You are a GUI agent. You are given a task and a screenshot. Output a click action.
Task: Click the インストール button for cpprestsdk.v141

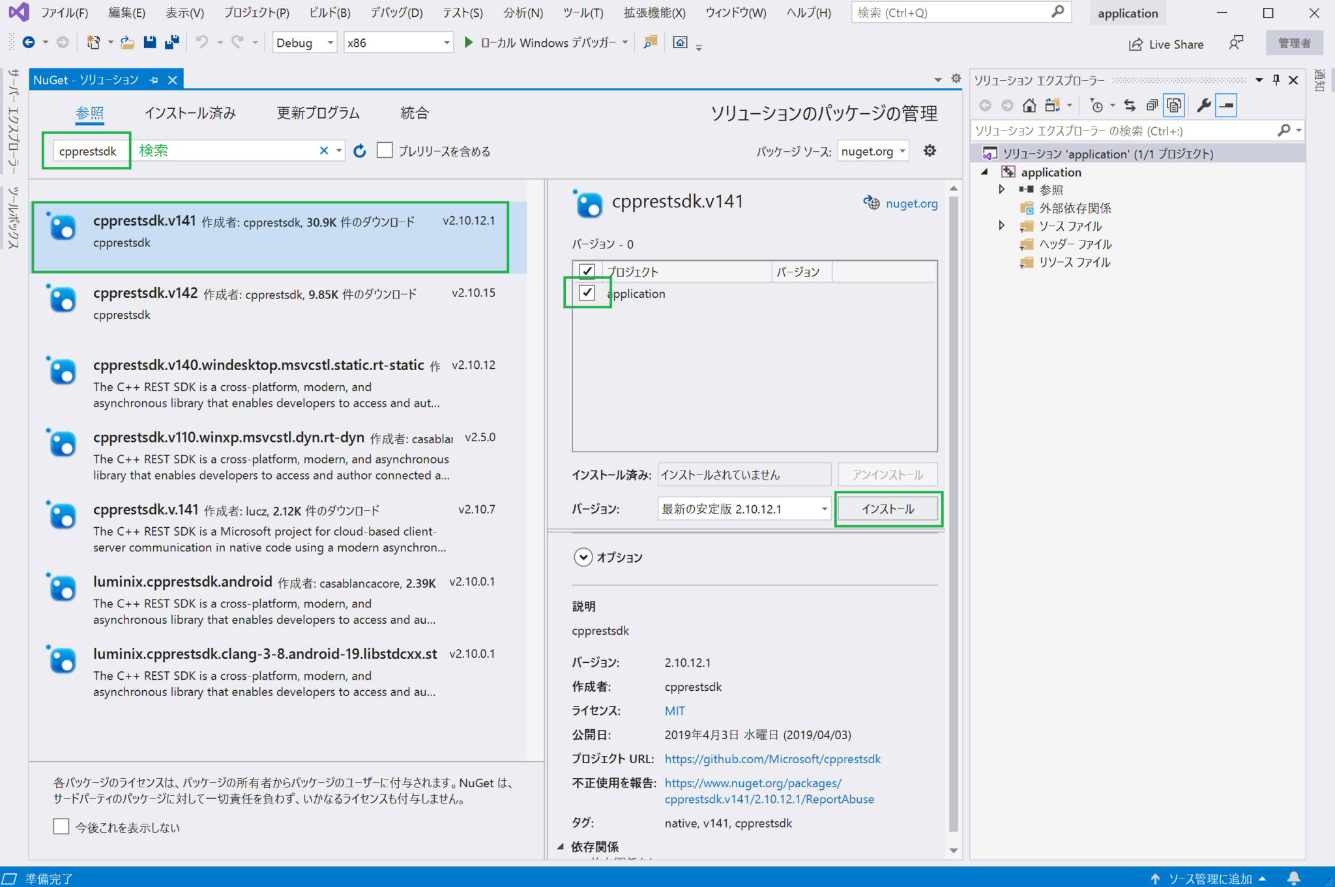[888, 508]
